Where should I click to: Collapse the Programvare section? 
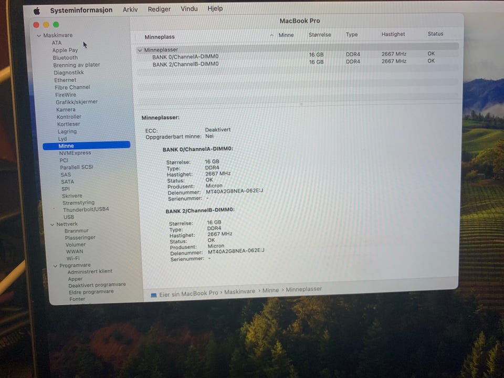[55, 266]
